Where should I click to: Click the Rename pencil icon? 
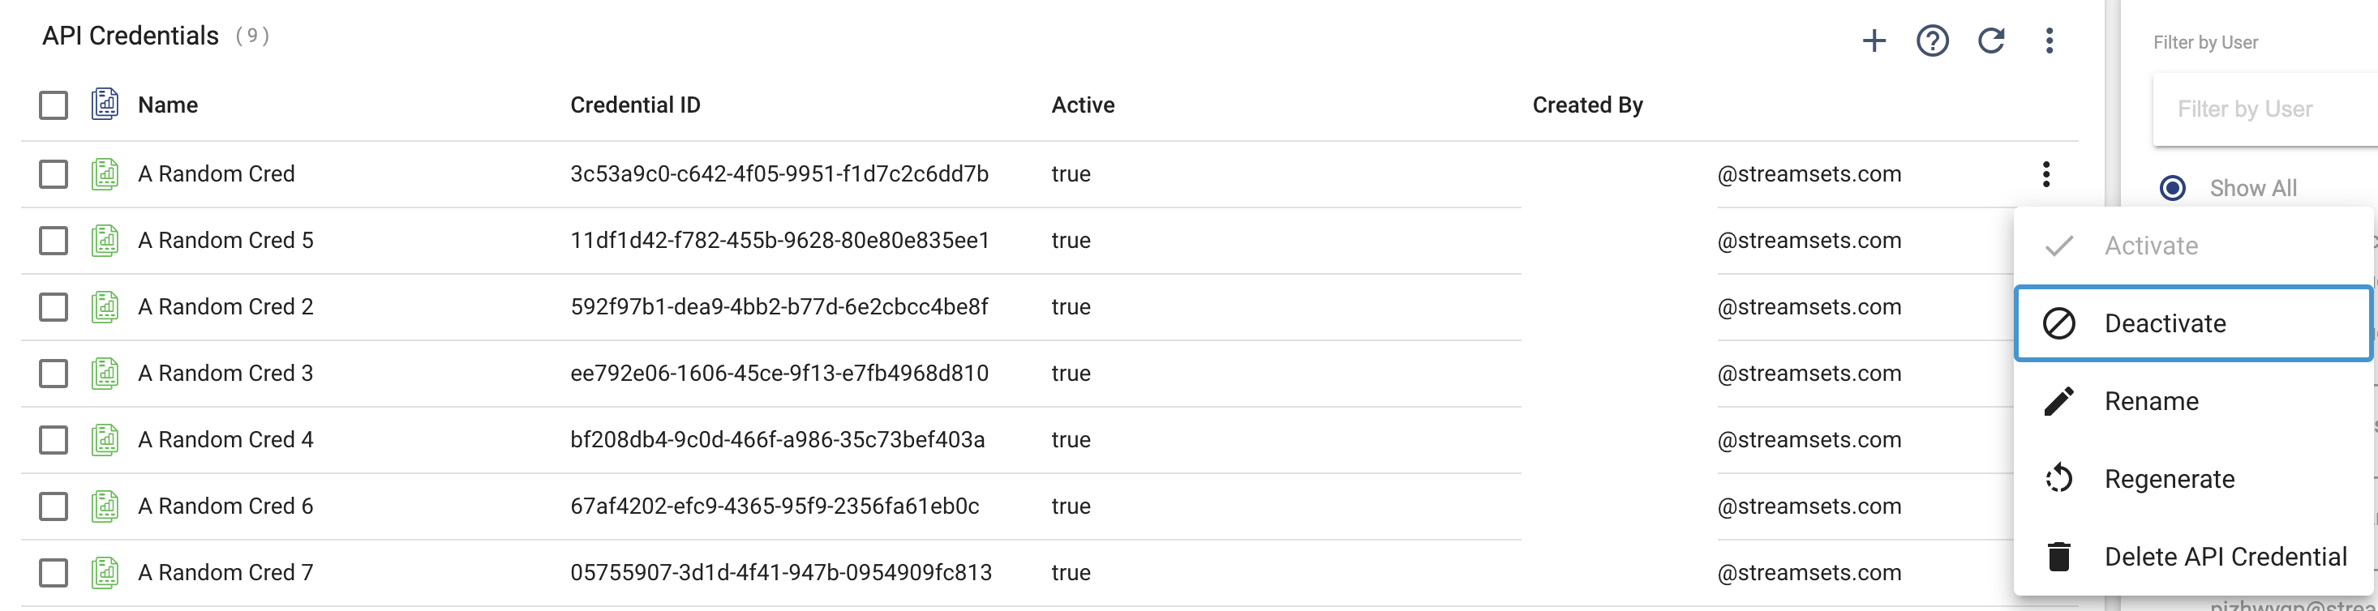[2058, 401]
